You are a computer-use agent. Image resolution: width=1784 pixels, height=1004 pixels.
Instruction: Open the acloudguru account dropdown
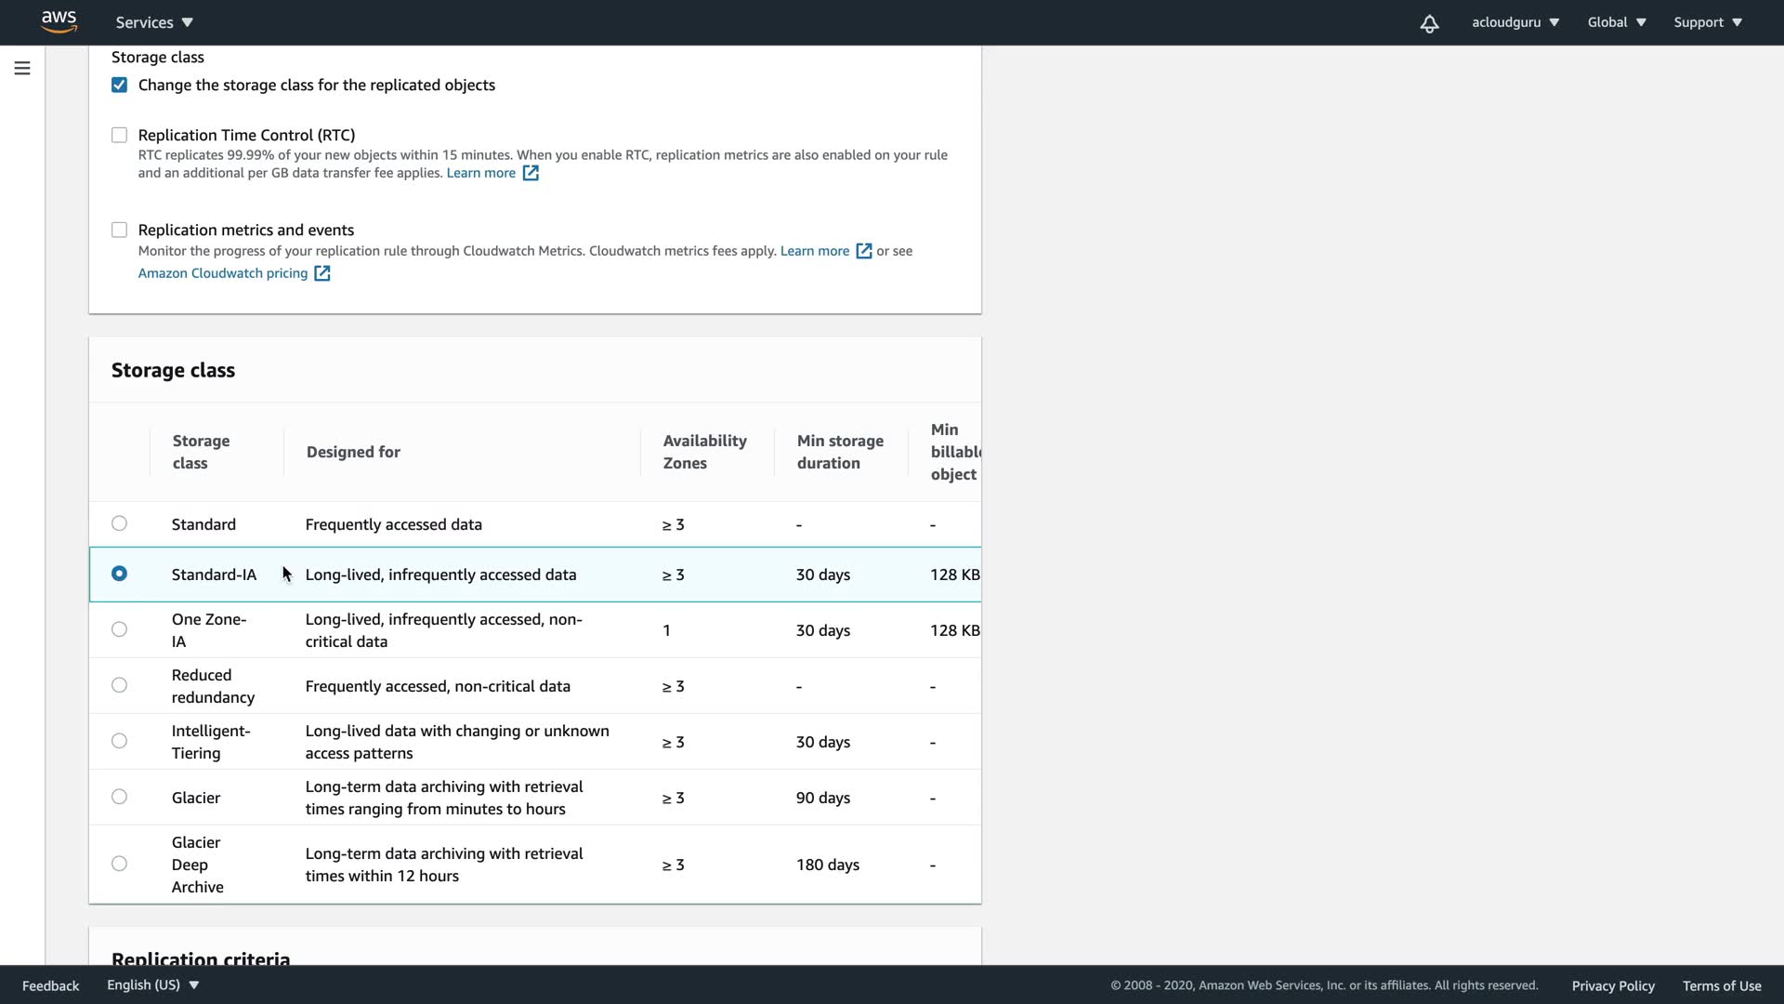(1515, 22)
